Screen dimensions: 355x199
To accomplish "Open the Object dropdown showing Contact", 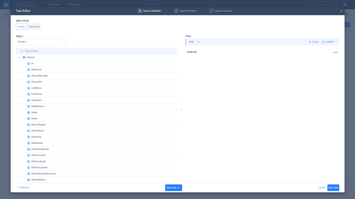I will 41,42.
